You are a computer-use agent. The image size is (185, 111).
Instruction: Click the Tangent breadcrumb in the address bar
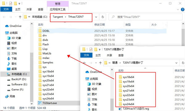[x=58, y=17]
